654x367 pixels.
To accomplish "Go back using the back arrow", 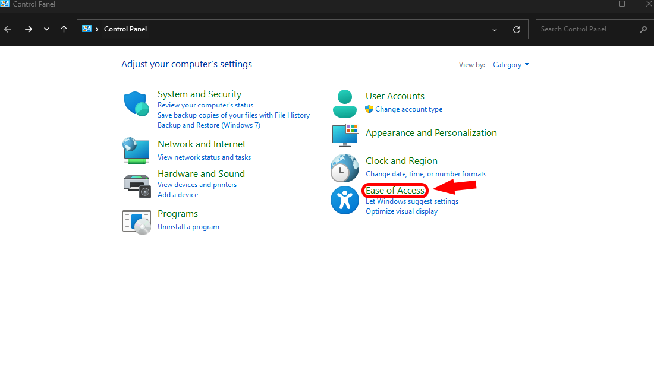I will (x=8, y=29).
